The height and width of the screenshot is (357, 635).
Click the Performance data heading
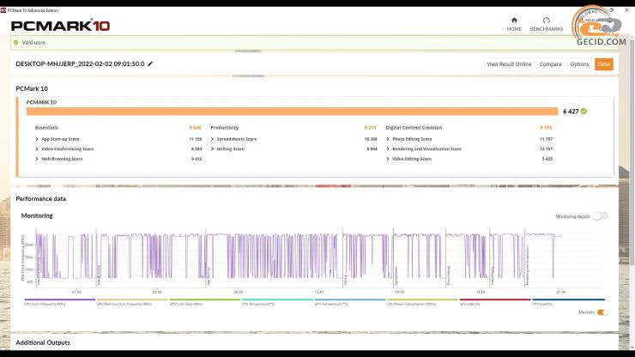(41, 198)
